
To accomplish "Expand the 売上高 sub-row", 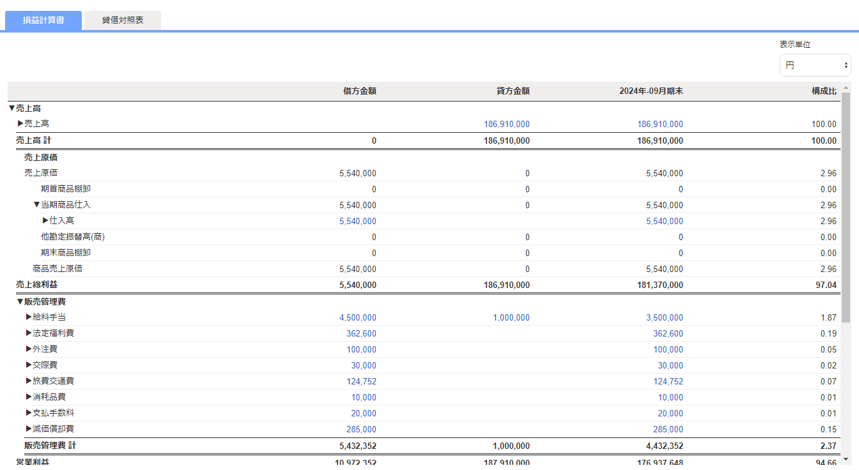I will [x=20, y=123].
